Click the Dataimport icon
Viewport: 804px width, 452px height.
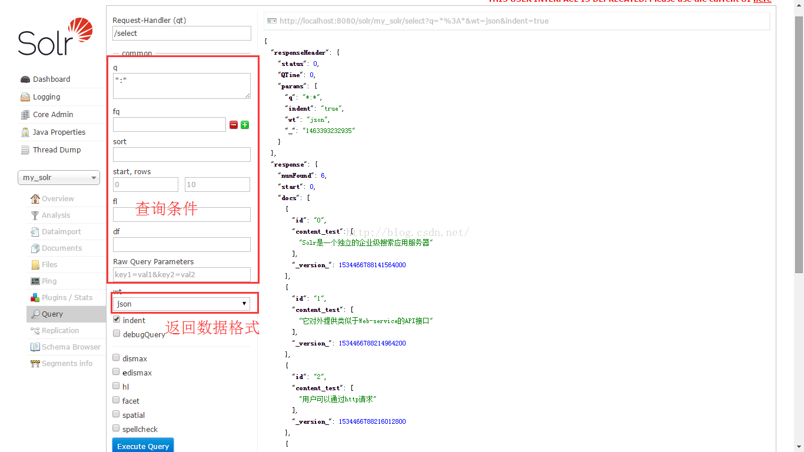point(35,232)
